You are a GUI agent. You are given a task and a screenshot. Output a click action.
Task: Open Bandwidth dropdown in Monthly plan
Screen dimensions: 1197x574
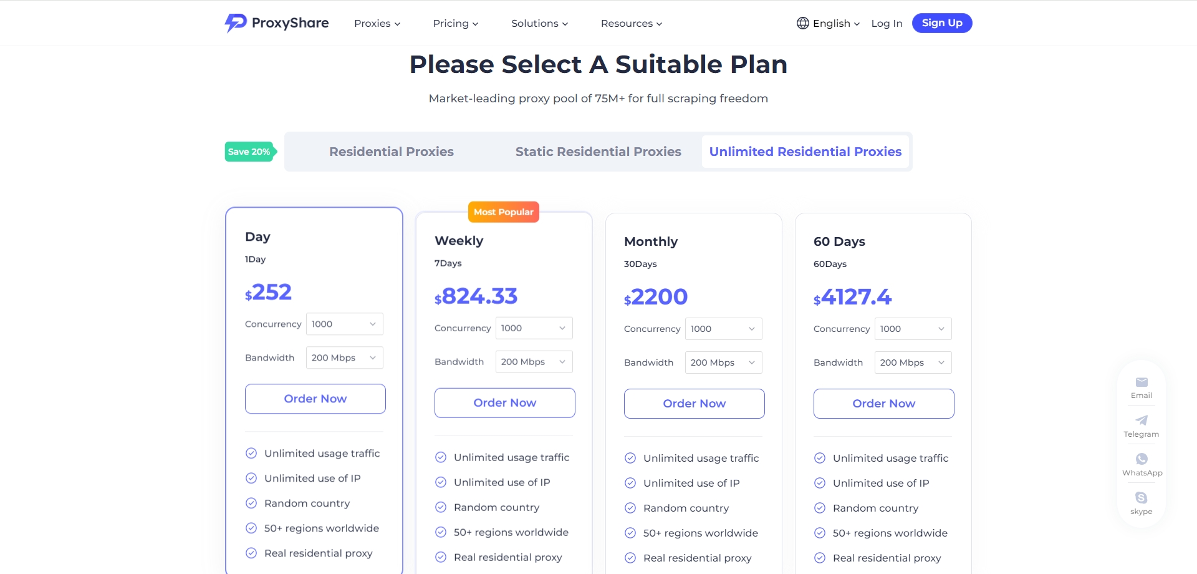coord(723,362)
